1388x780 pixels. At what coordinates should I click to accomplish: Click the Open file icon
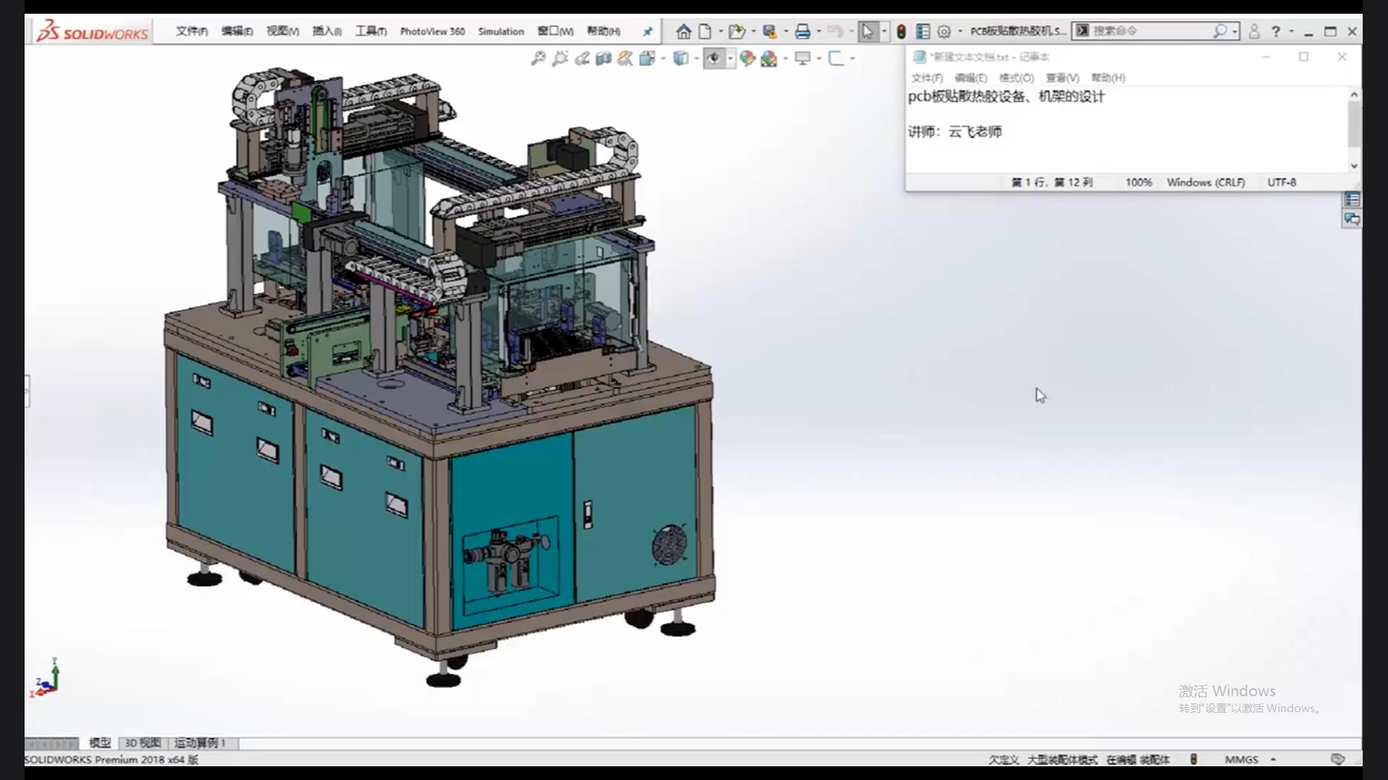[x=737, y=31]
